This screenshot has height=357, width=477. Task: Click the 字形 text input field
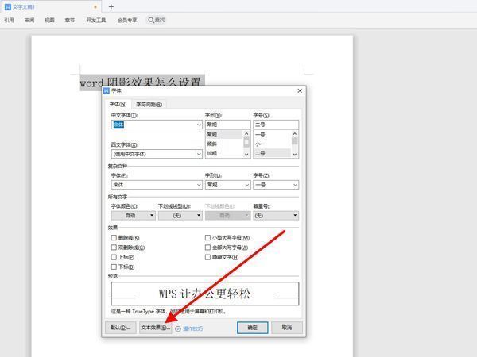[x=228, y=125]
